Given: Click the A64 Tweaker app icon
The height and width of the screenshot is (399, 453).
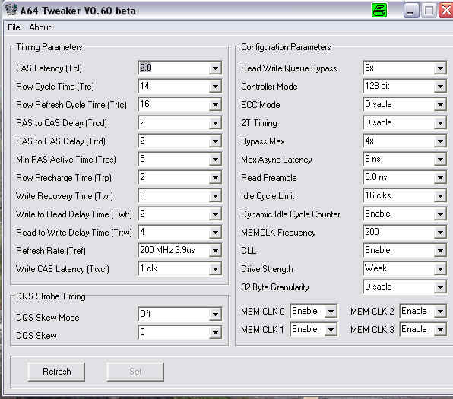Looking at the screenshot, I should (11, 9).
